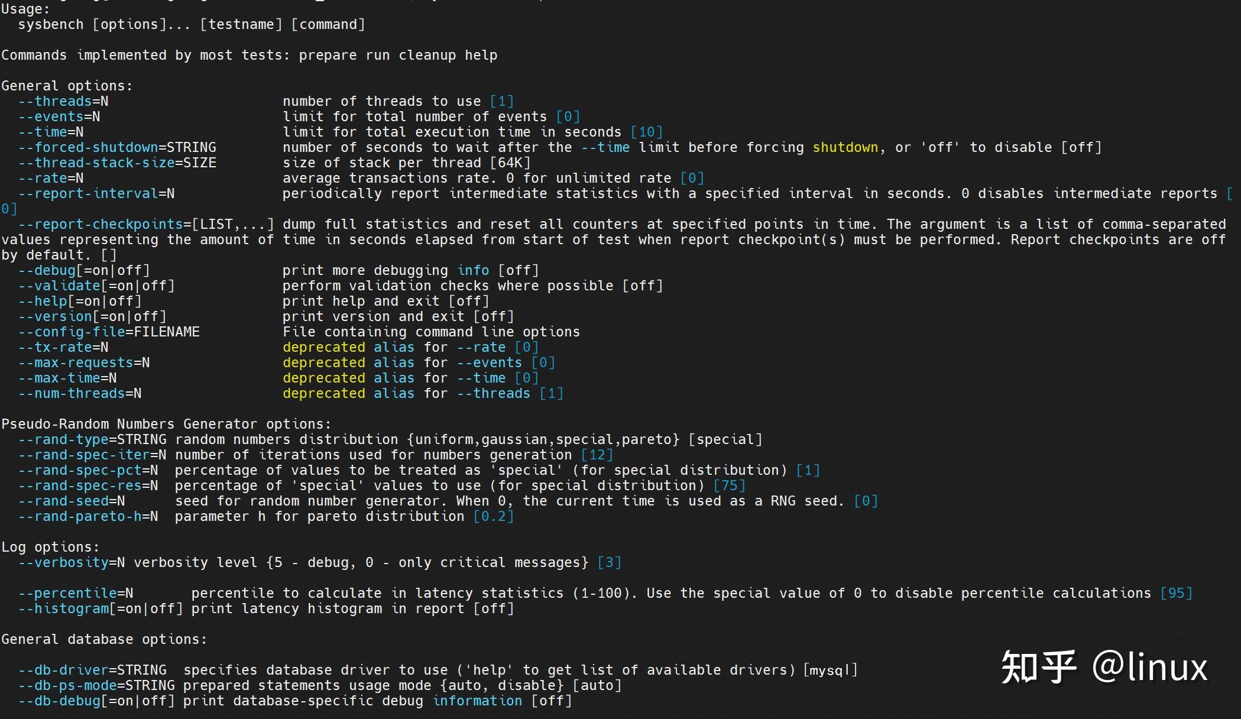
Task: Click the --report-interval=N option
Action: tap(96, 193)
